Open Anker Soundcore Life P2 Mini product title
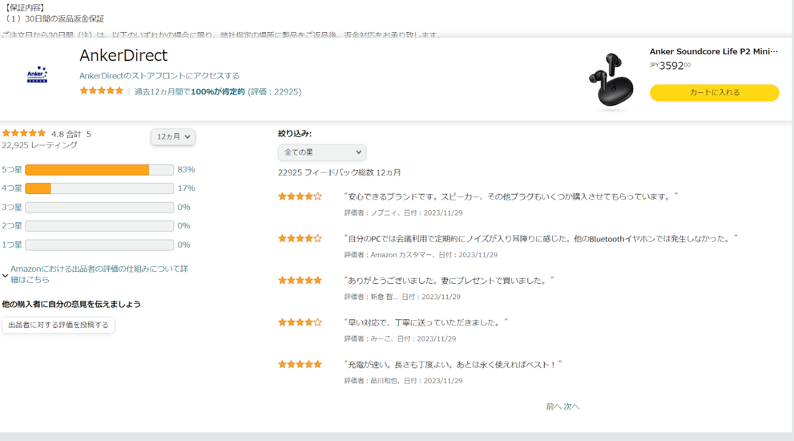794x441 pixels. click(x=714, y=52)
